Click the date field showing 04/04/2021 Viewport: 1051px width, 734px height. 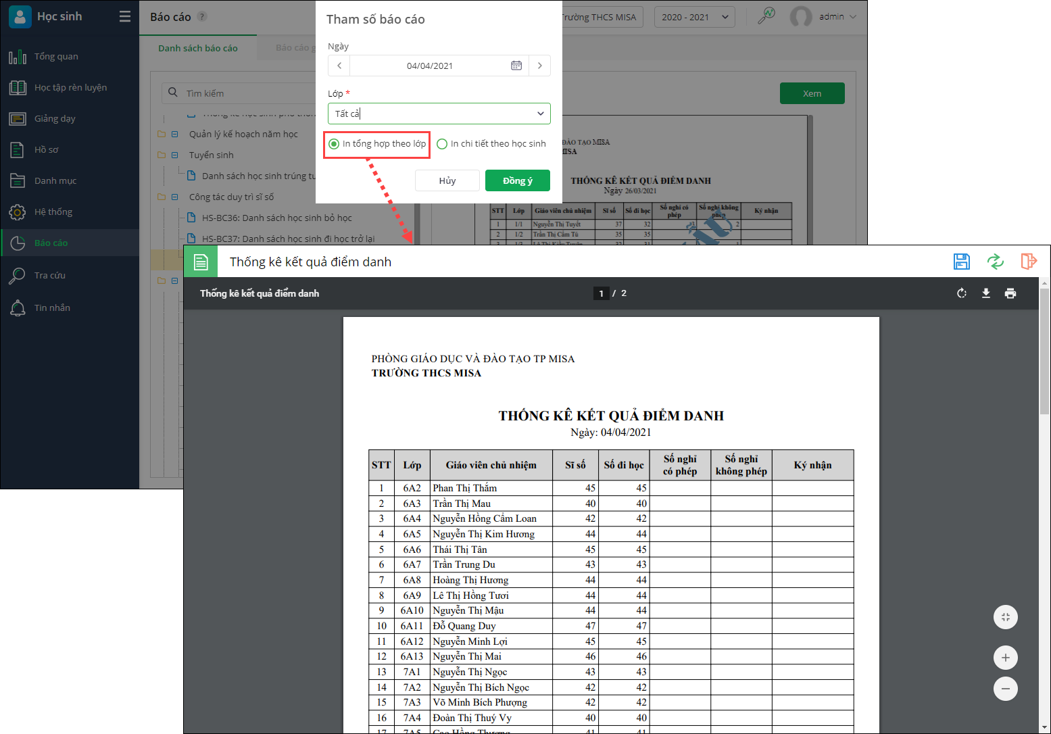[430, 66]
